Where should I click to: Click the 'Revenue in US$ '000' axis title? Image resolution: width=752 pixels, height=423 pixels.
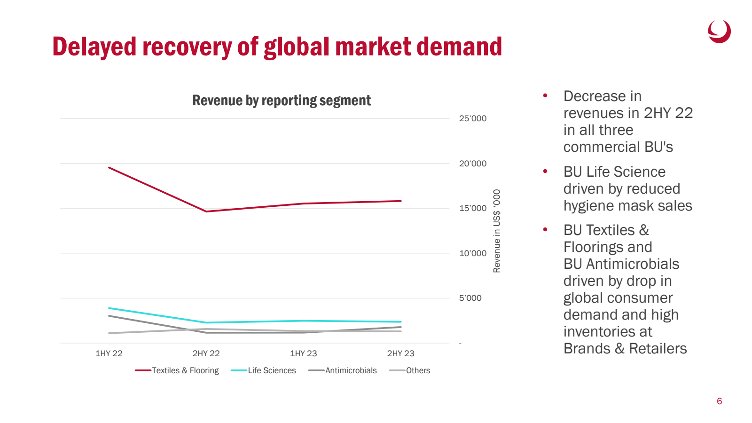[x=497, y=231]
